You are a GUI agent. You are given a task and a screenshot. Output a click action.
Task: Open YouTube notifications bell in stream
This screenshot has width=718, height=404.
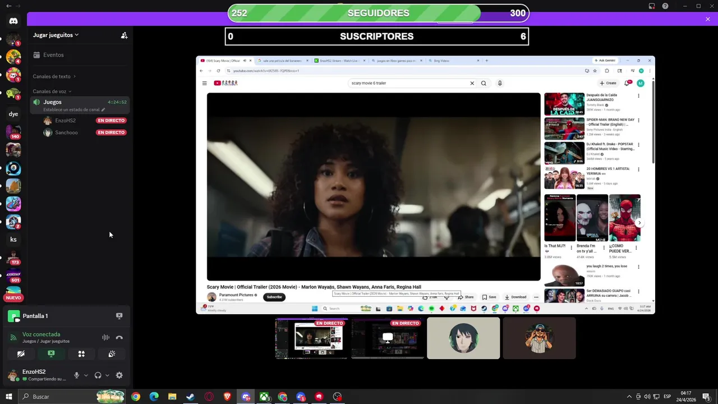point(627,83)
